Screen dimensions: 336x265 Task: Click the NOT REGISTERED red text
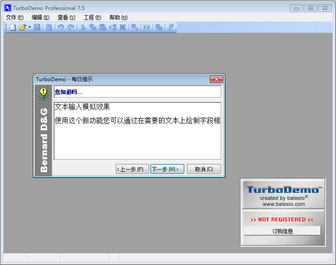[x=282, y=220]
